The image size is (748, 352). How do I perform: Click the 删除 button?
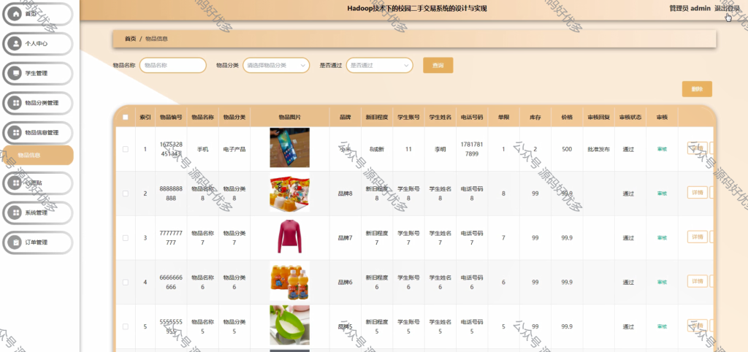(x=697, y=89)
